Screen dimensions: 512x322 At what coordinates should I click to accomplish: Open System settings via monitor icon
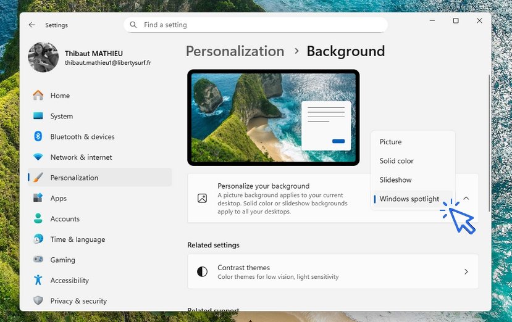pos(38,116)
